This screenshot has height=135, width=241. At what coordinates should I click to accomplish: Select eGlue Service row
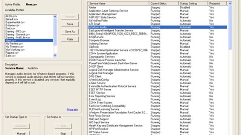157,83
